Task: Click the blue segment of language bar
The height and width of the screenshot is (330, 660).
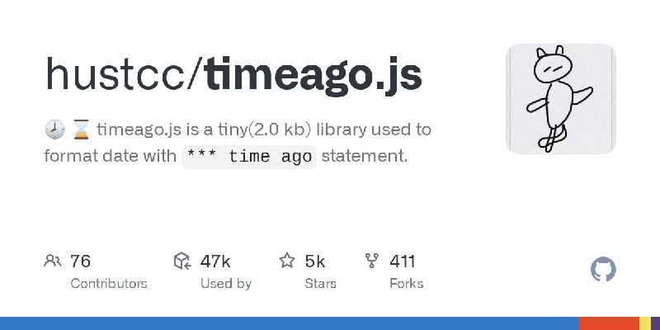Action: 290,323
